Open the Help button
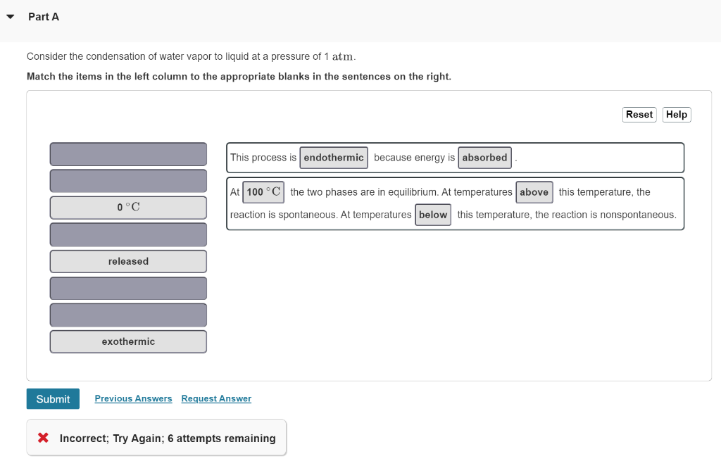The width and height of the screenshot is (721, 466). pos(676,115)
